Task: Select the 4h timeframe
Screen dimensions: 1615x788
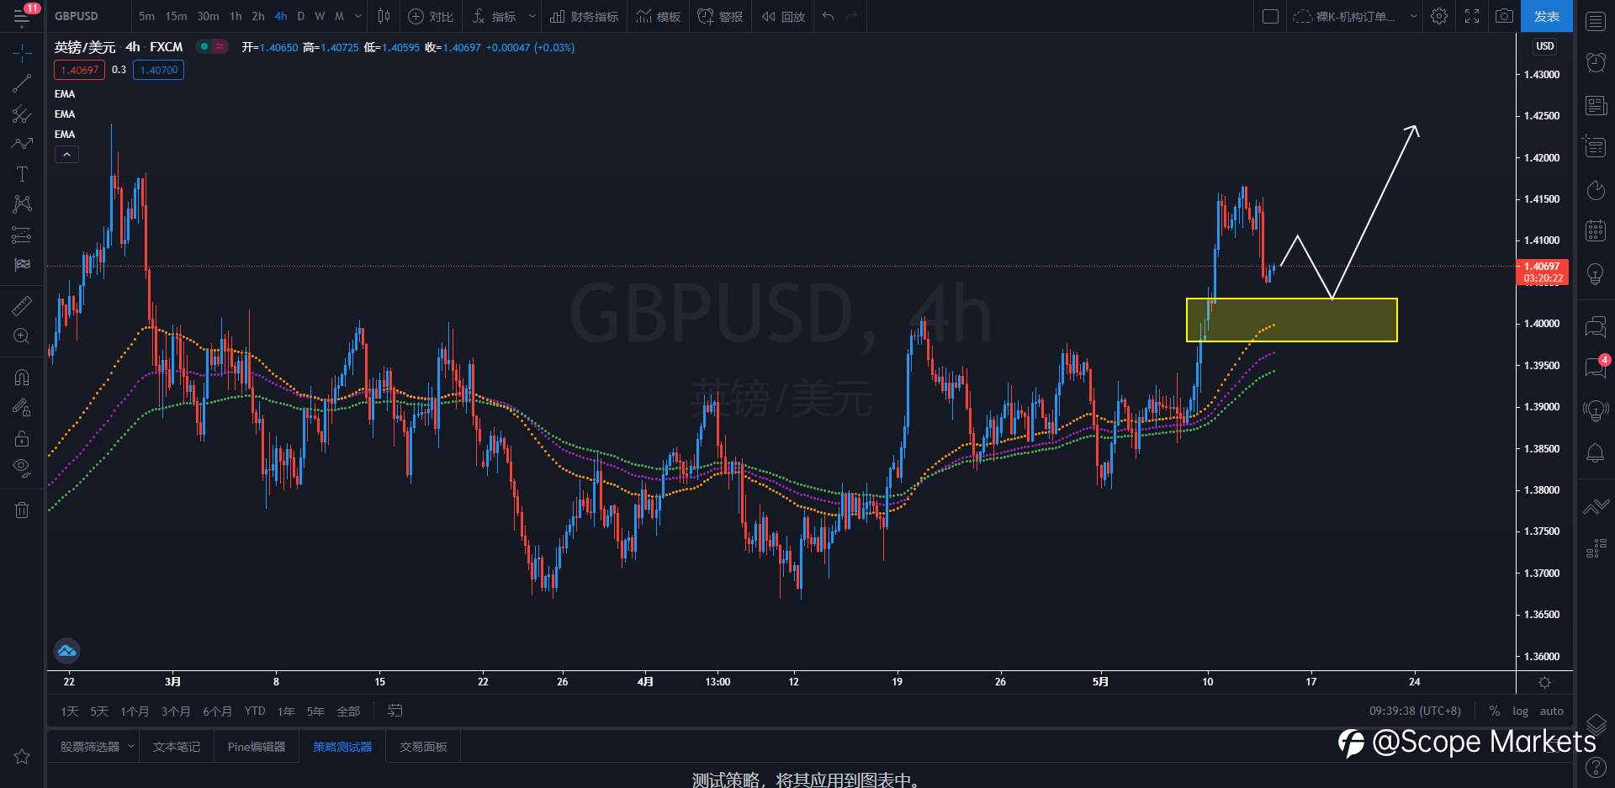Action: click(281, 16)
